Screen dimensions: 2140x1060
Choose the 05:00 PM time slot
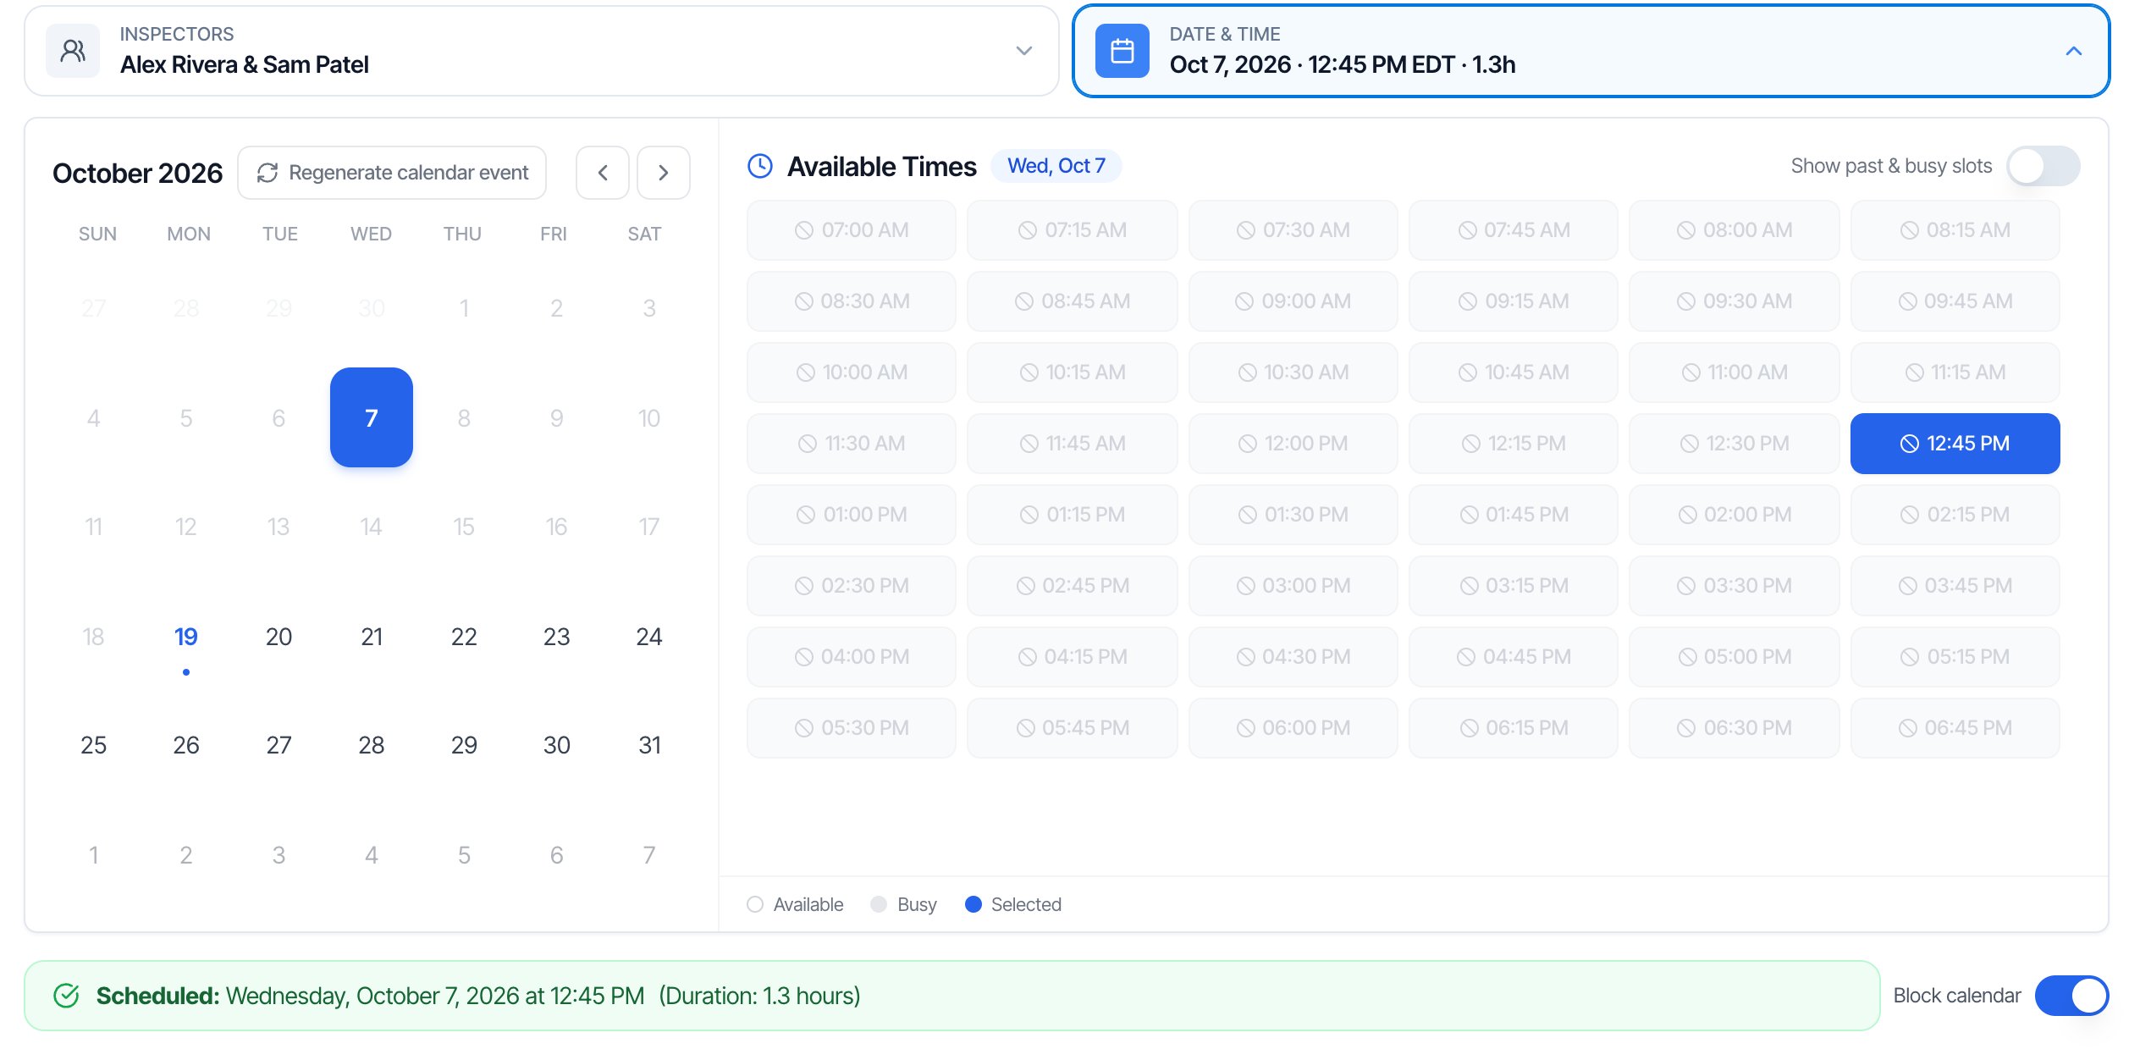pos(1735,657)
